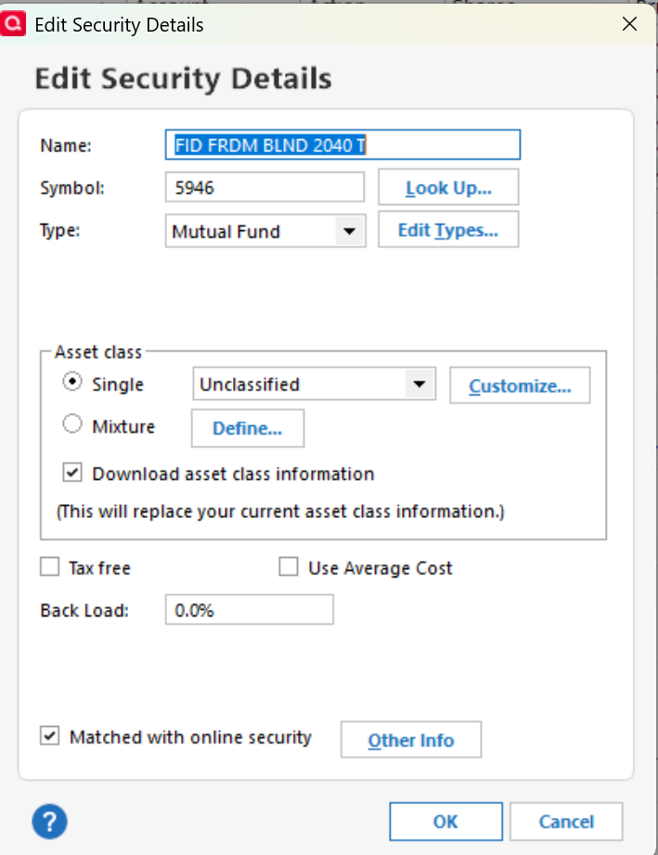658x855 pixels.
Task: Toggle Matched with online security checkbox
Action: point(49,735)
